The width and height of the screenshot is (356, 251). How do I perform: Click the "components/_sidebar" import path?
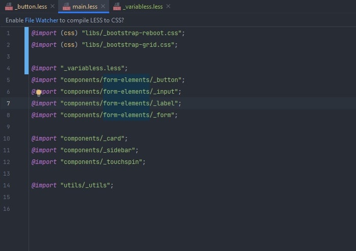pyautogui.click(x=97, y=150)
